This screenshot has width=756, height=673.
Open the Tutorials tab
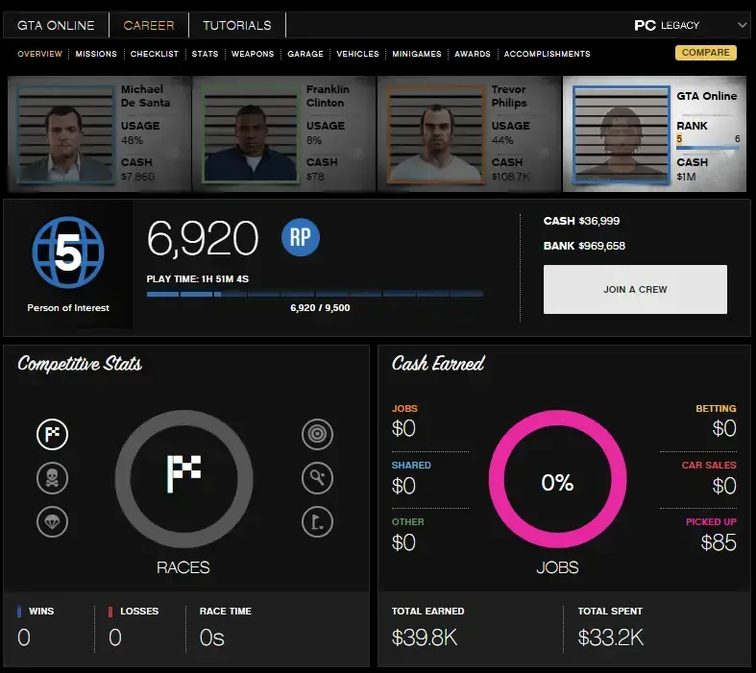click(x=236, y=25)
